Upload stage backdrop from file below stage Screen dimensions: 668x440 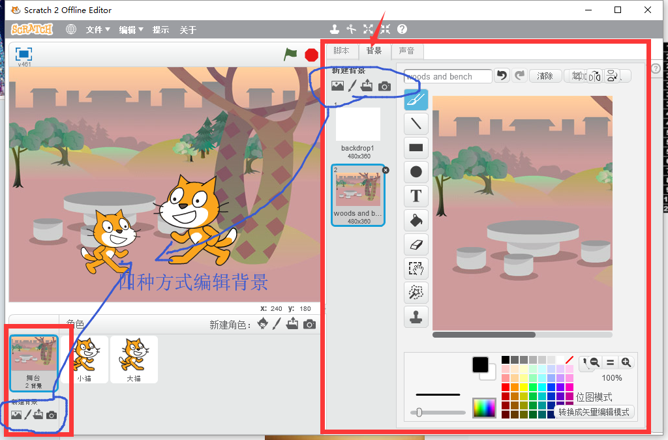38,414
